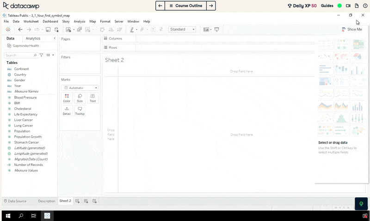
Task: Click the Duplicate sheet icon
Action: pyautogui.click(x=79, y=29)
